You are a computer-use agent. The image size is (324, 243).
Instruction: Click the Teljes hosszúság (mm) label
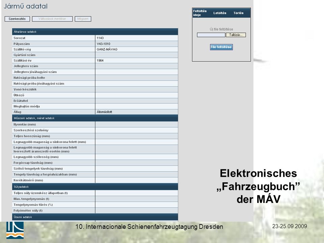tap(32, 136)
